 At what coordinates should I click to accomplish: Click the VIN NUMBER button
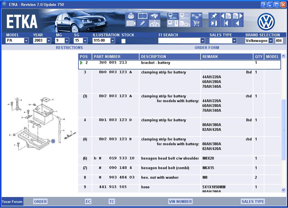(x=180, y=202)
